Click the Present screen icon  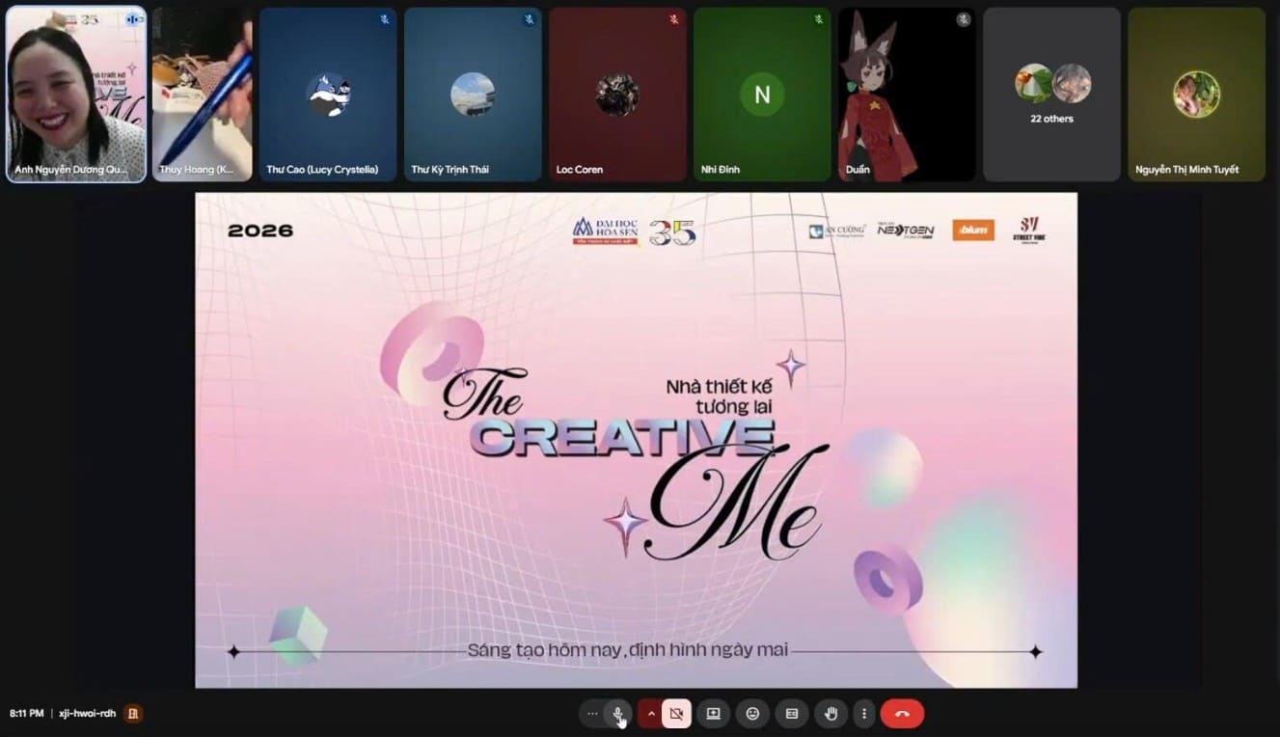(714, 714)
